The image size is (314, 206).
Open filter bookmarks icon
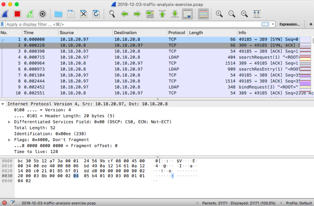point(2,24)
